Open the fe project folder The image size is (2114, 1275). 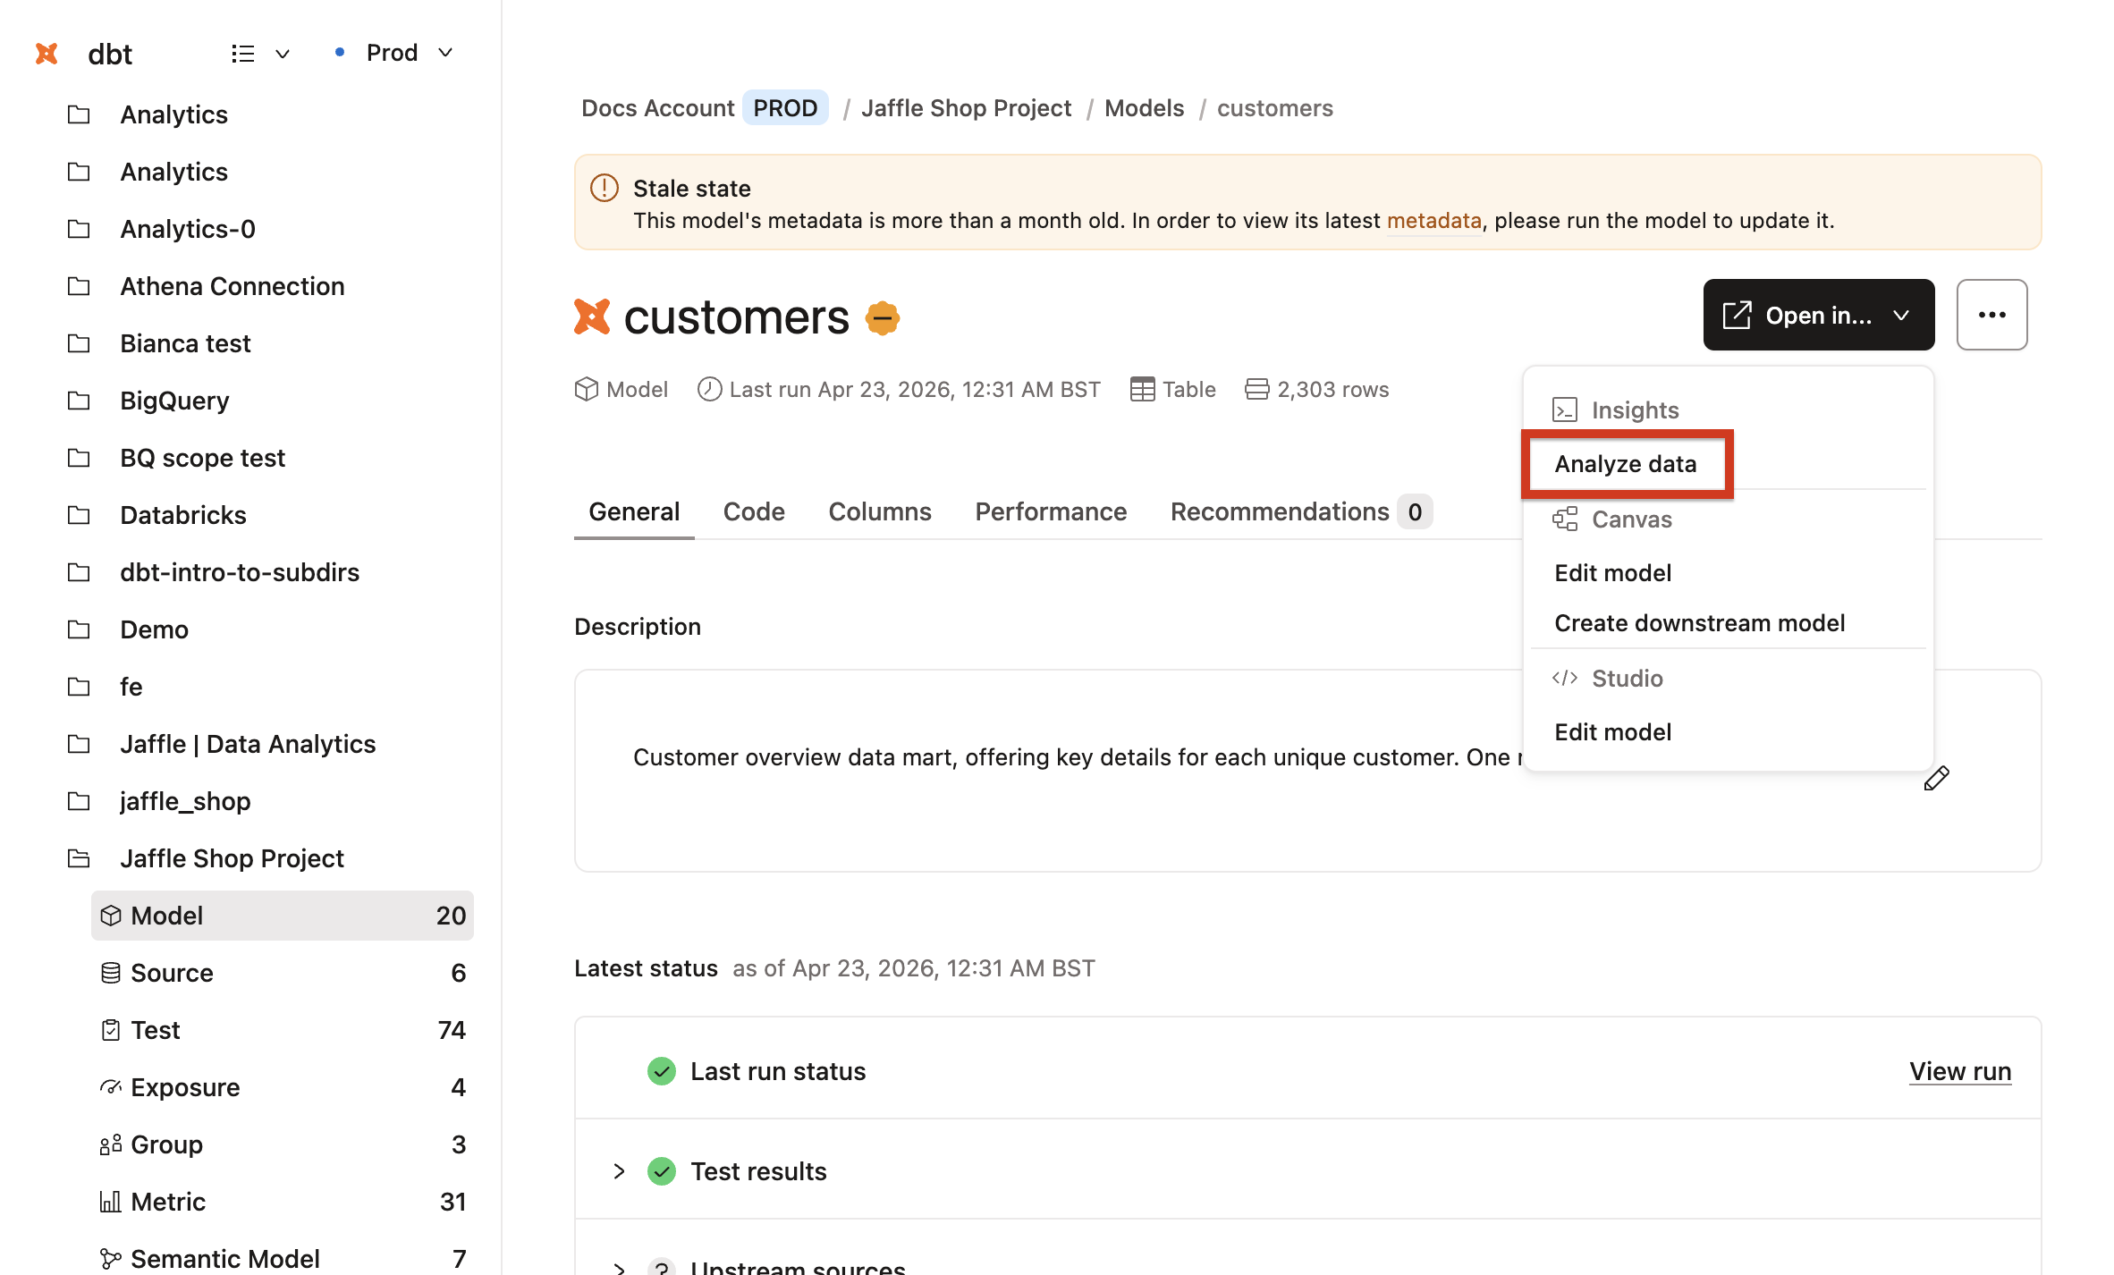click(131, 687)
